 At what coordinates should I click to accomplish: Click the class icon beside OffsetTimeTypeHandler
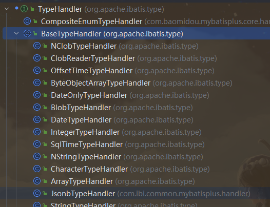tap(37, 70)
